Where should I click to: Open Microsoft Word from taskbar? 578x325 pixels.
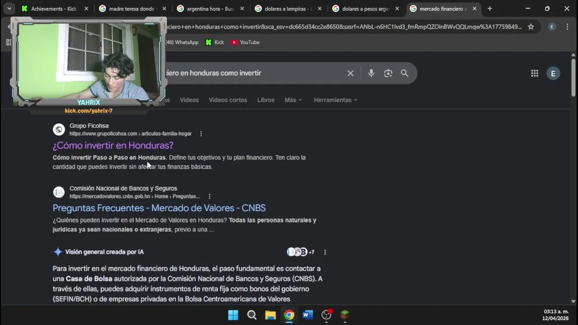308,315
